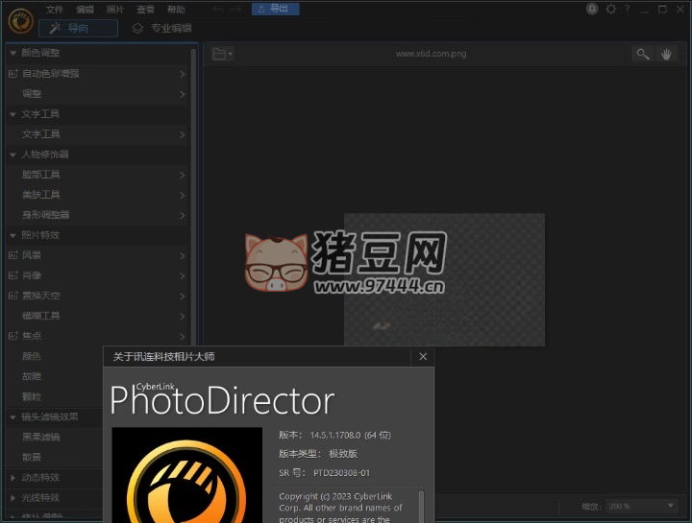Click the zoom magnifier tool icon
Viewport: 692px width, 523px height.
(x=643, y=55)
